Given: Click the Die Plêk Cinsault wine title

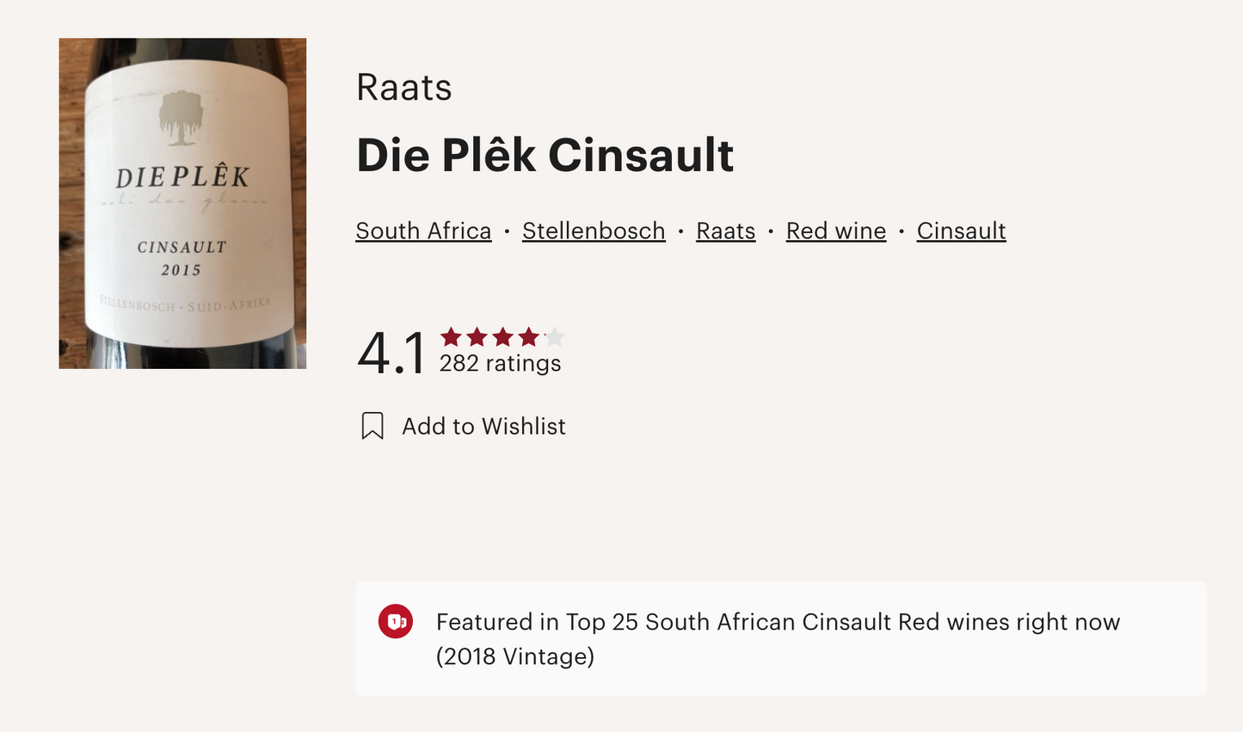Looking at the screenshot, I should 545,156.
